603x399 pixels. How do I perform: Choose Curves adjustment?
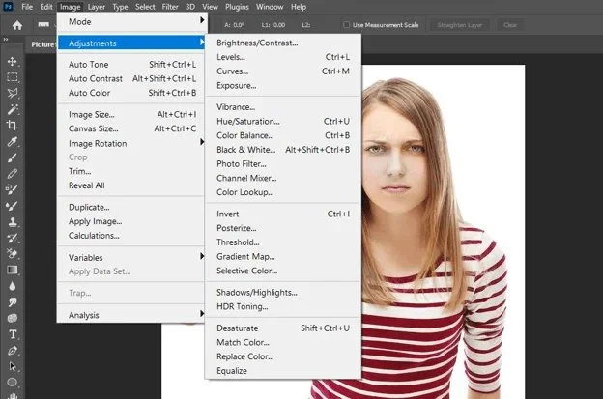(x=283, y=71)
